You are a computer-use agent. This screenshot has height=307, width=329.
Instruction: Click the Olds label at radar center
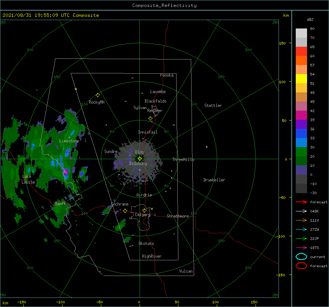tap(139, 152)
